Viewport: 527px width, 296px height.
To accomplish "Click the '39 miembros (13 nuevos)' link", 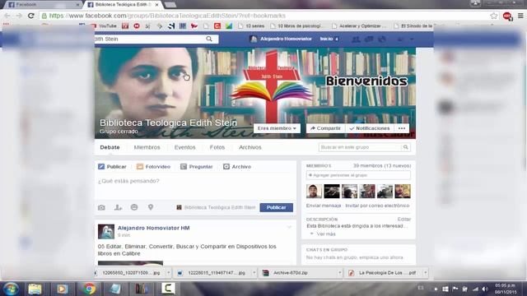I will coord(382,166).
